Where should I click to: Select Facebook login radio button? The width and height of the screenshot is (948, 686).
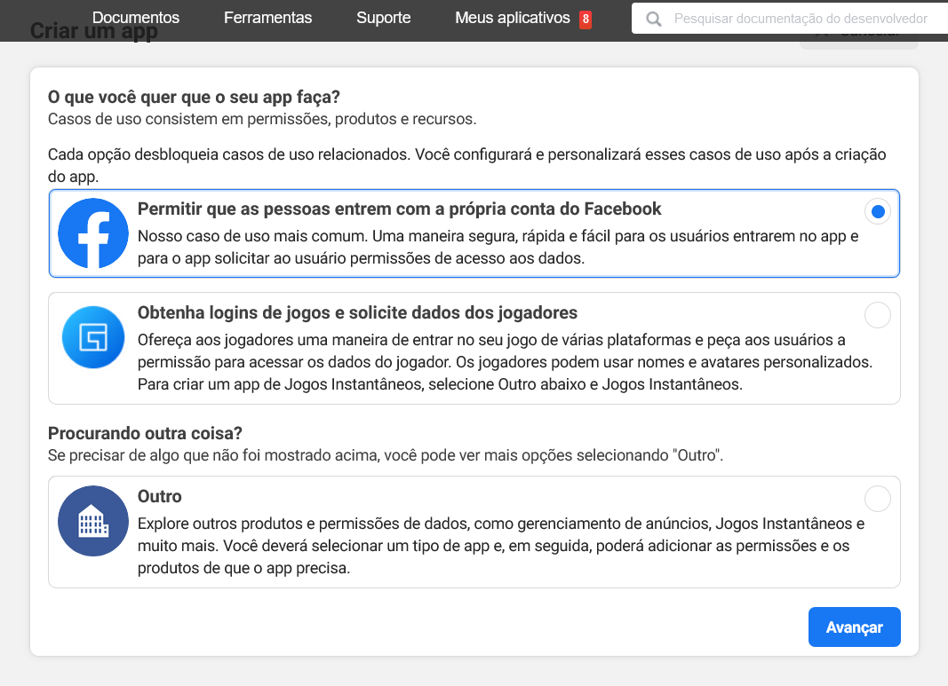point(877,211)
